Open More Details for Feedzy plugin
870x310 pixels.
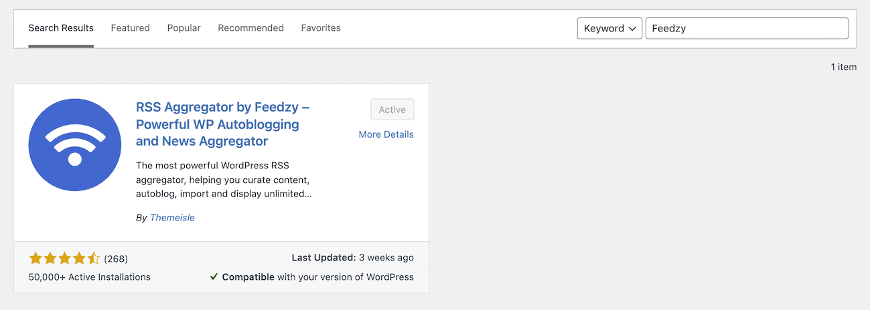(386, 134)
